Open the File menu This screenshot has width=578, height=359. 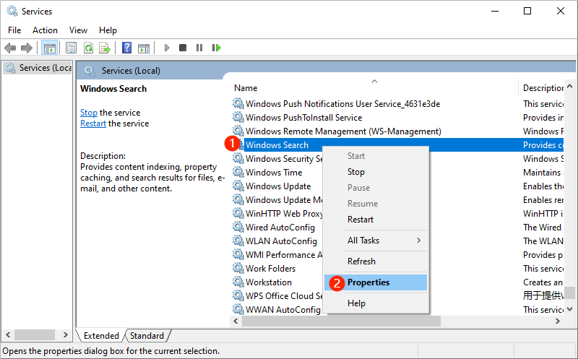(14, 30)
